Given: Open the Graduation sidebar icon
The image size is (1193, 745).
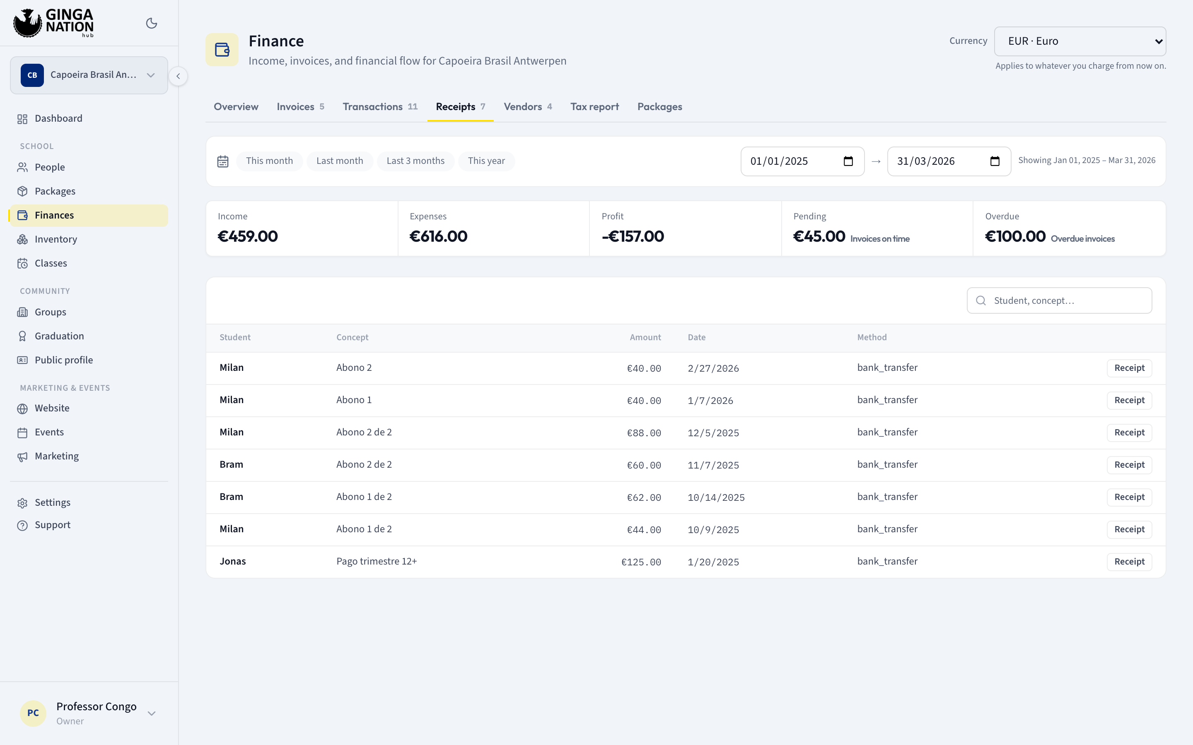Looking at the screenshot, I should (22, 336).
